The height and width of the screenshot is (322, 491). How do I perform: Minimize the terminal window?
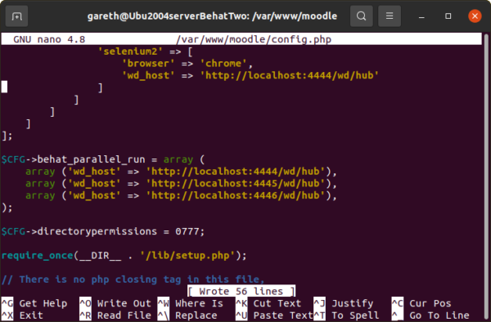point(421,16)
